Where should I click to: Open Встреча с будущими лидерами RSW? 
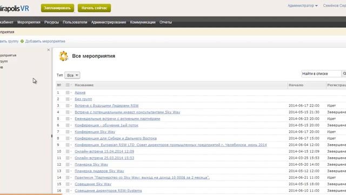[107, 106]
